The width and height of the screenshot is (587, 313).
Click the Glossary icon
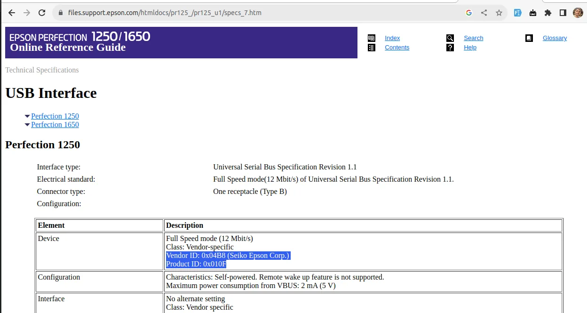pyautogui.click(x=529, y=38)
